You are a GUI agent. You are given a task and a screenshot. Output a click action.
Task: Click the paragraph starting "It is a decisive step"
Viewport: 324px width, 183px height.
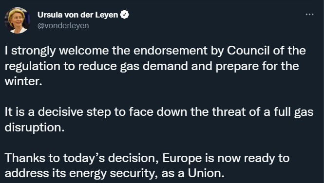159,119
